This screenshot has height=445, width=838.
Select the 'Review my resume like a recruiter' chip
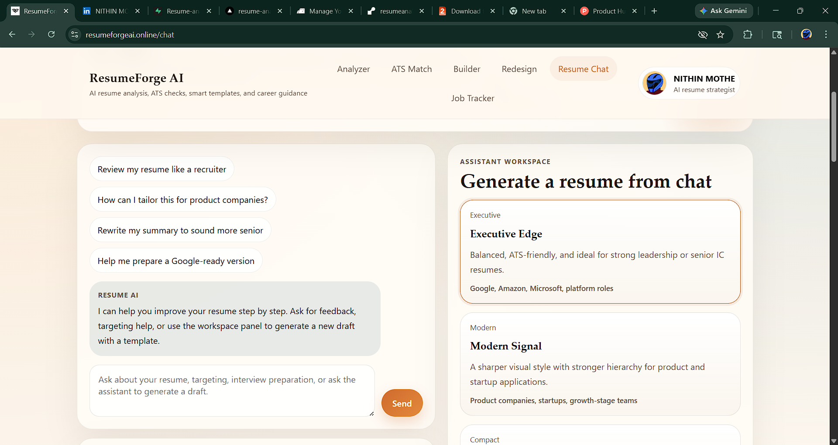pyautogui.click(x=161, y=169)
